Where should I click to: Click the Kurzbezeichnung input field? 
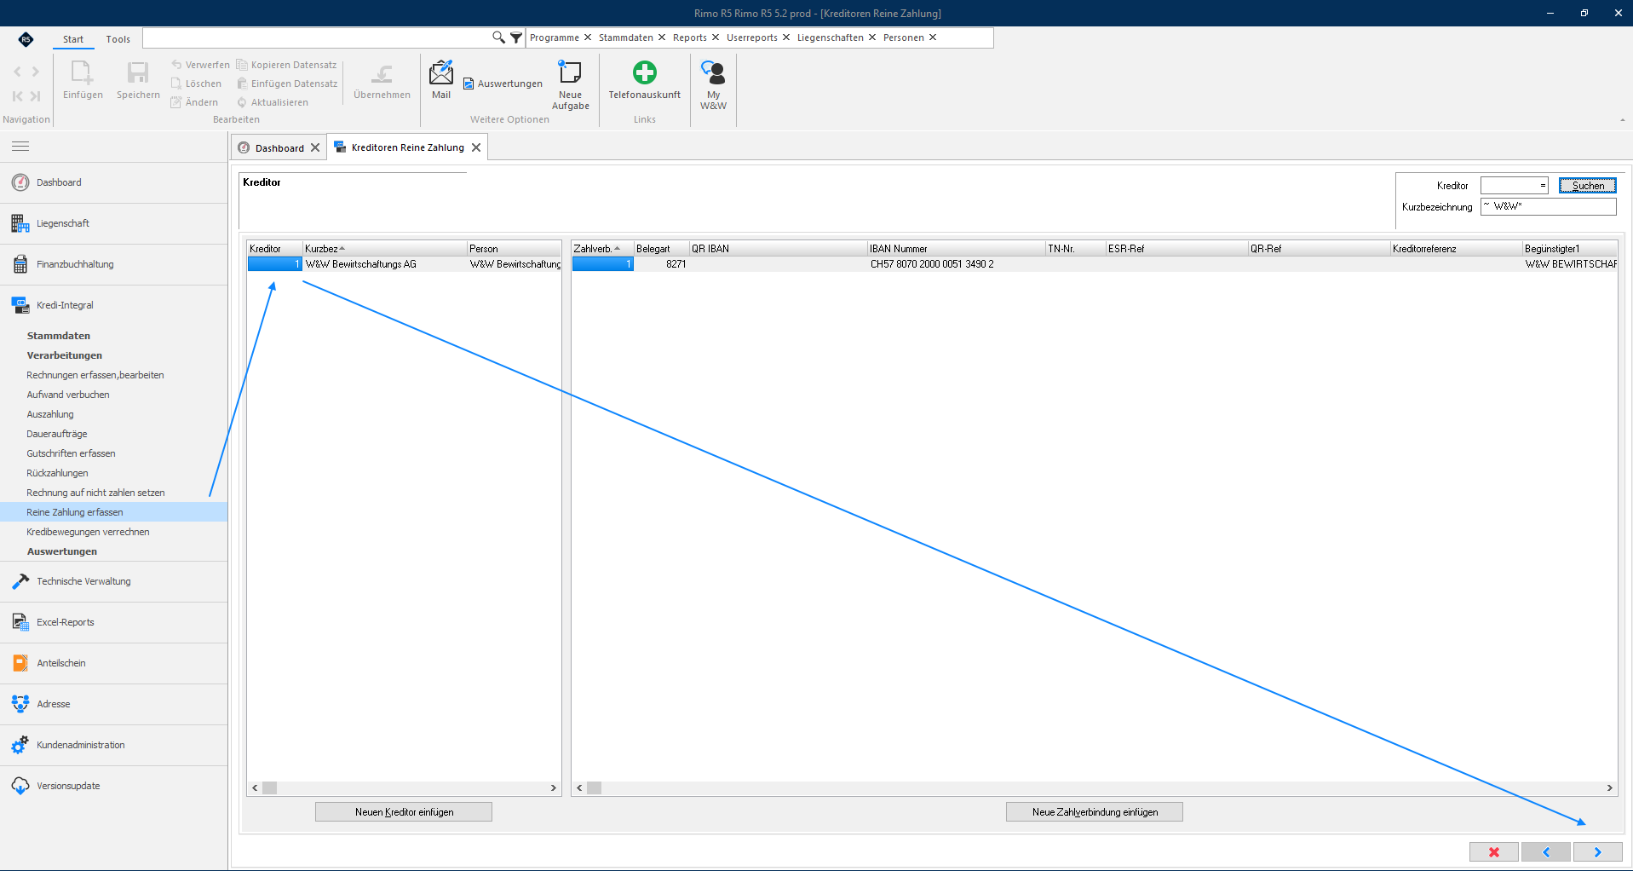point(1548,206)
